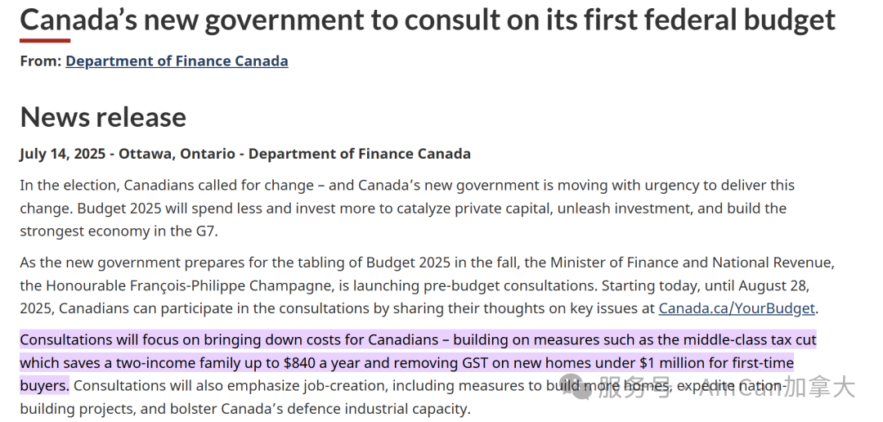The height and width of the screenshot is (422, 883).
Task: Visit the Canada.ca/YourBudget link
Action: (737, 309)
